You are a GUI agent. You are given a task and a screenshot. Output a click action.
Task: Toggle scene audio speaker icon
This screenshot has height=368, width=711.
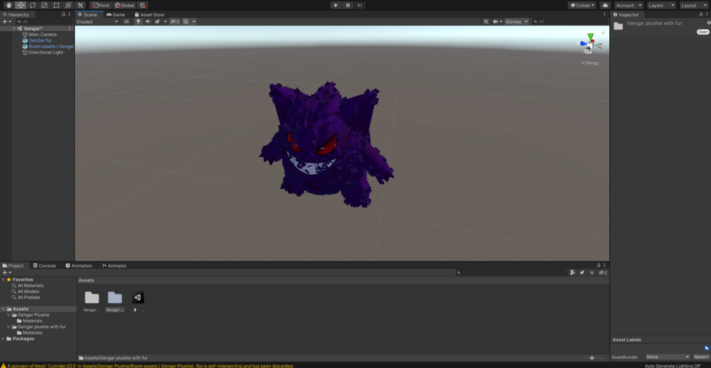point(148,21)
